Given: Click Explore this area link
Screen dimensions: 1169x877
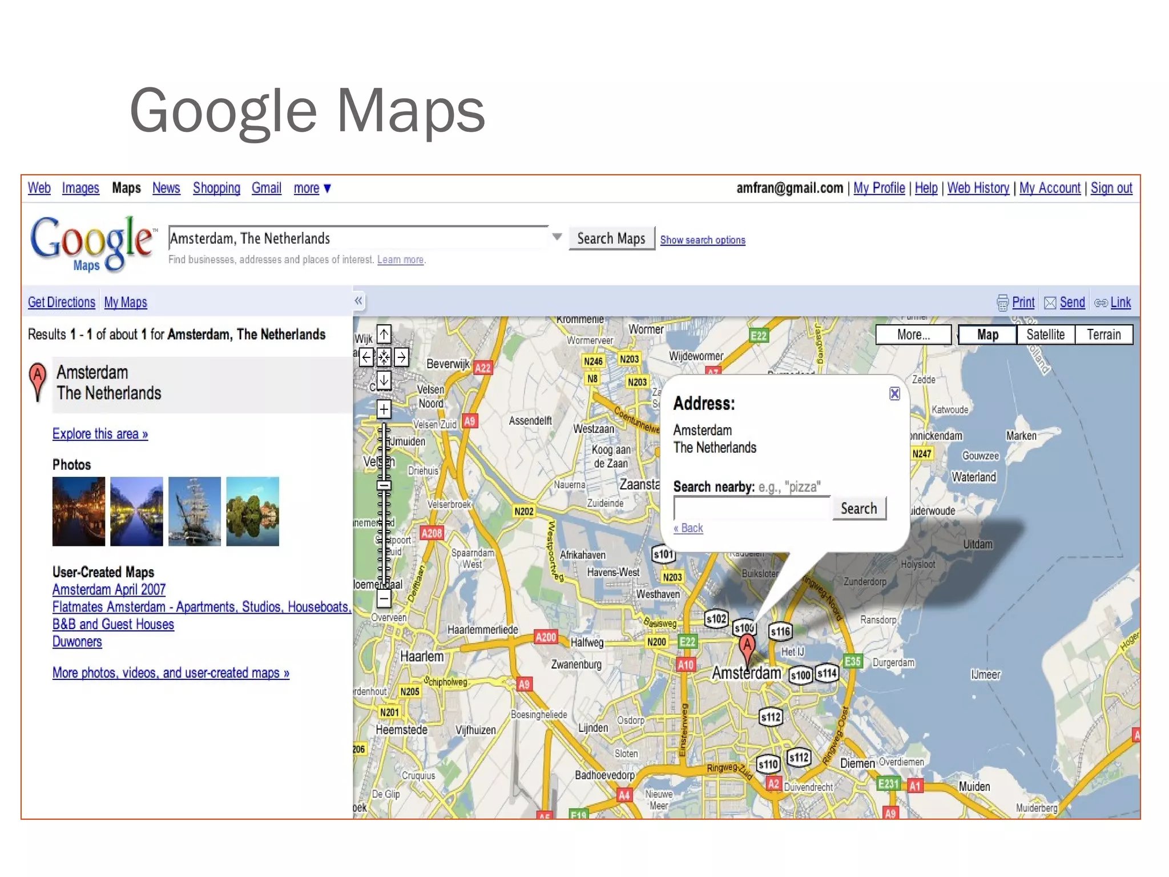Looking at the screenshot, I should coord(100,433).
